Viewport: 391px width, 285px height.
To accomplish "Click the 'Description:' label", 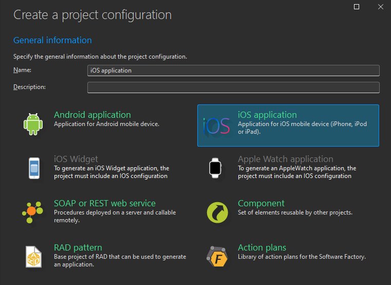I will [x=29, y=87].
